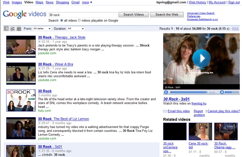
Task: Open the 30 Rock hulu result title
Action: 45,91
